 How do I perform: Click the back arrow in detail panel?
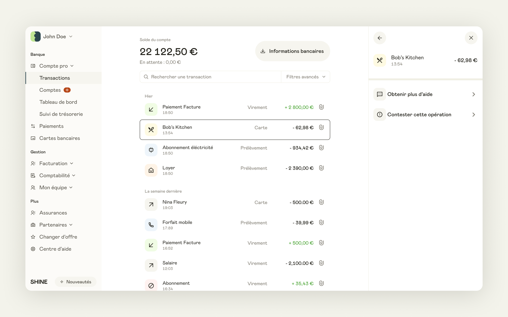click(380, 38)
